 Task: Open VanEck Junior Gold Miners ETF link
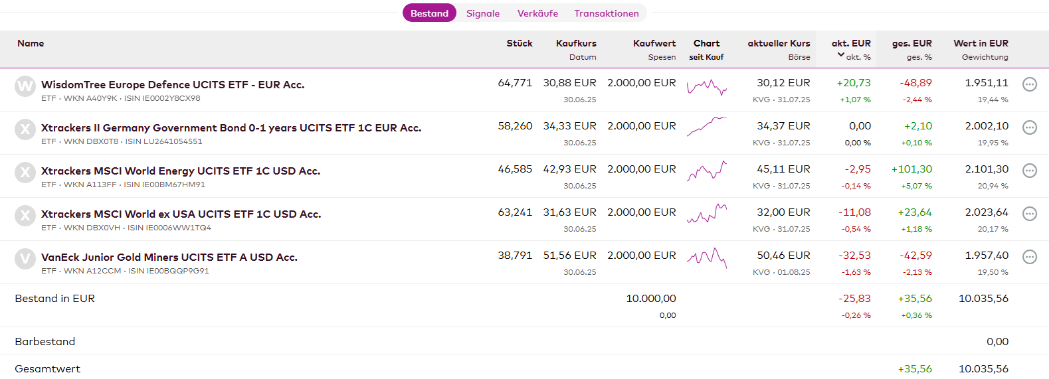(x=169, y=258)
